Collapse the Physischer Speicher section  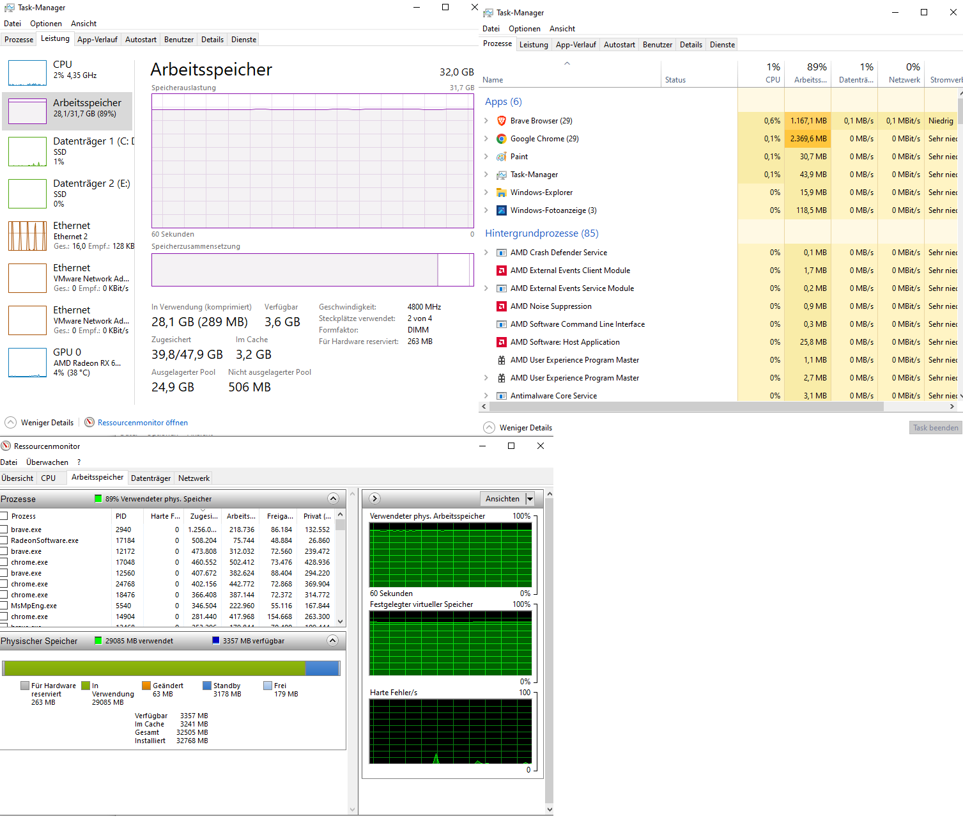click(333, 640)
